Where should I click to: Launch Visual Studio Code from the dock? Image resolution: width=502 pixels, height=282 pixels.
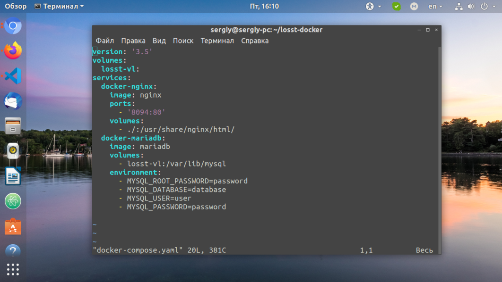13,76
